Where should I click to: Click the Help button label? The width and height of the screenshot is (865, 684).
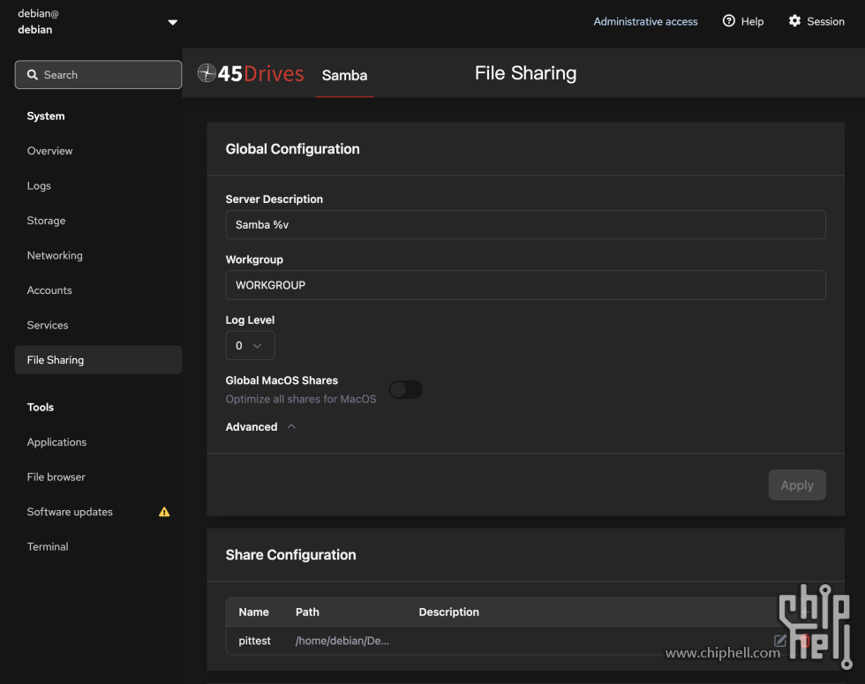point(752,21)
